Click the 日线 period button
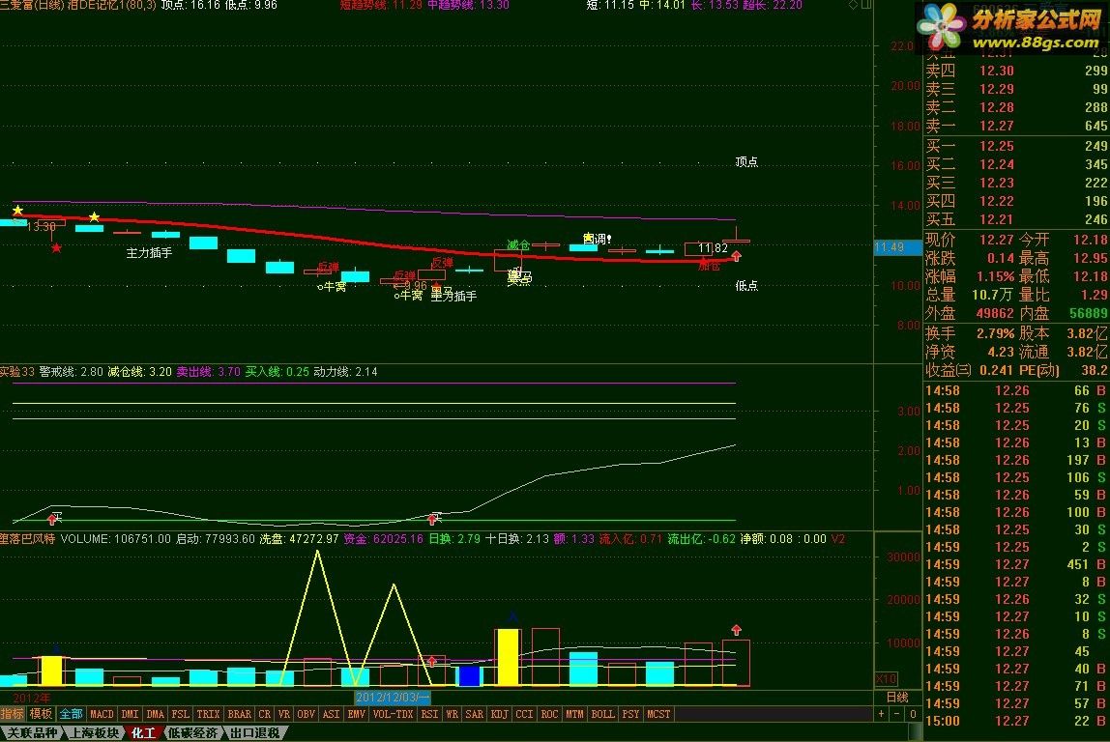 click(x=897, y=698)
